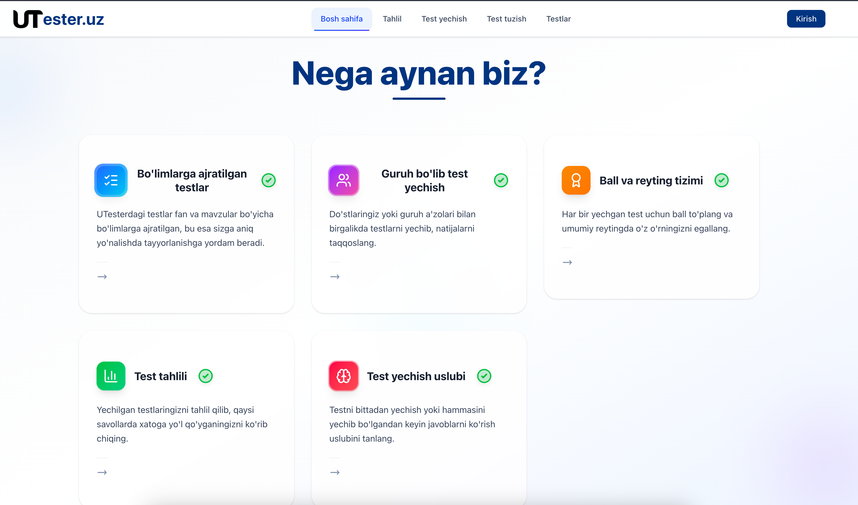Click the green bar chart icon

click(111, 376)
